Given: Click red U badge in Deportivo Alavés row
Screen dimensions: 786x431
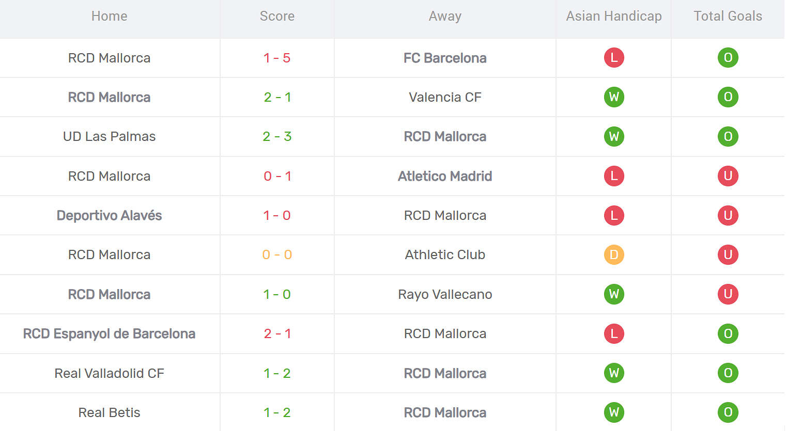Looking at the screenshot, I should (728, 215).
